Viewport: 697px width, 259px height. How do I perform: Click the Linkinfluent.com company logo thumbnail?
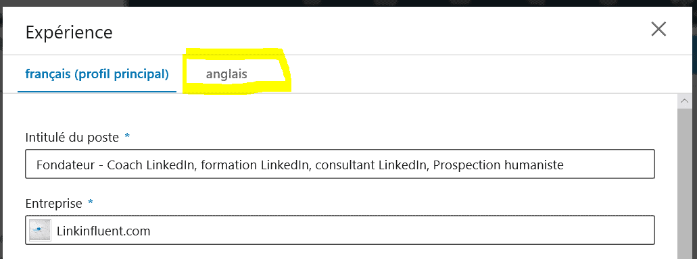click(x=40, y=231)
